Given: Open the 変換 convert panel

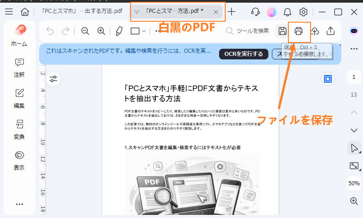Looking at the screenshot, I should 19,129.
